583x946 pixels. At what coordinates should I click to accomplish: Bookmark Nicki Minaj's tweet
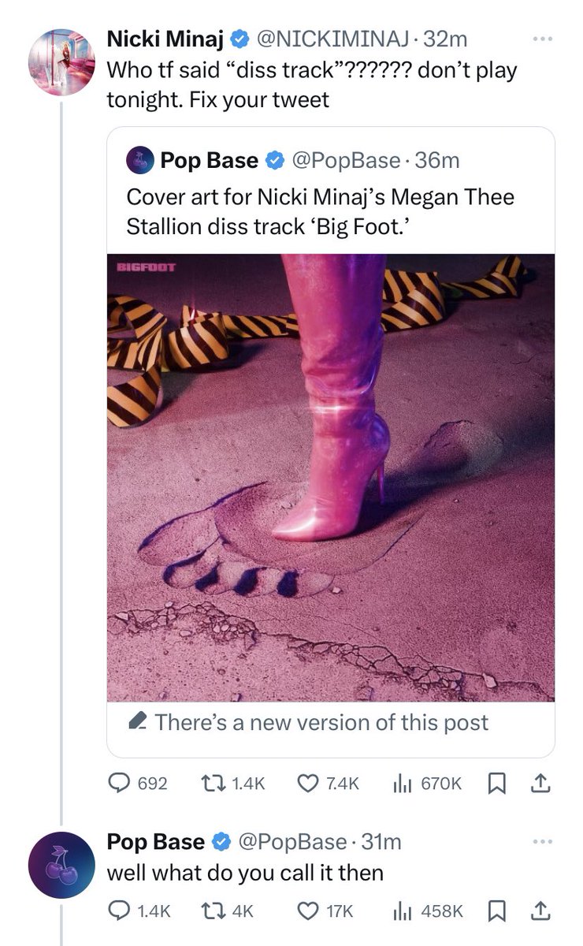click(x=498, y=783)
